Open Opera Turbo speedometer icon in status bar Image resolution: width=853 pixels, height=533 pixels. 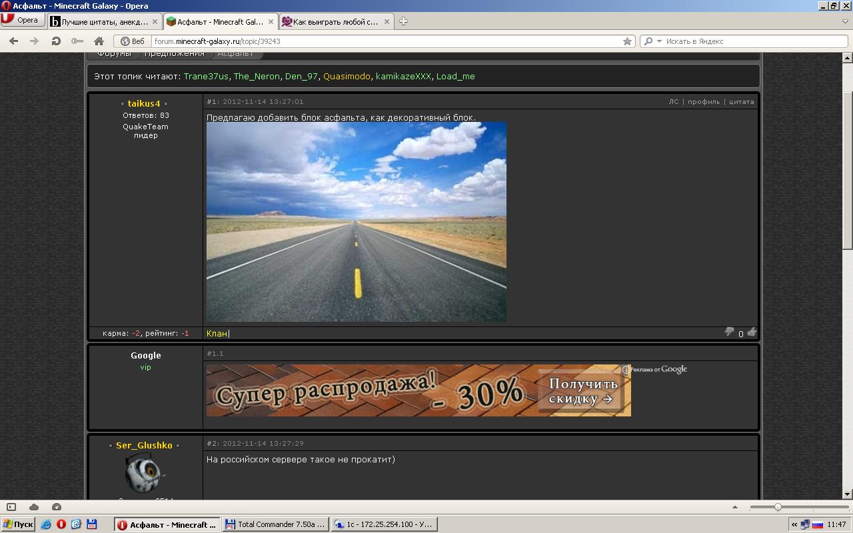click(57, 507)
